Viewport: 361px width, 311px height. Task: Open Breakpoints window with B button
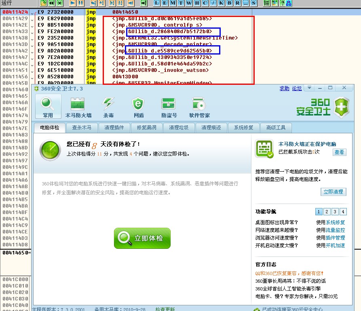pos(229,3)
